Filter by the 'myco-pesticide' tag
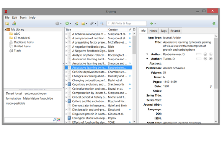 [15, 103]
